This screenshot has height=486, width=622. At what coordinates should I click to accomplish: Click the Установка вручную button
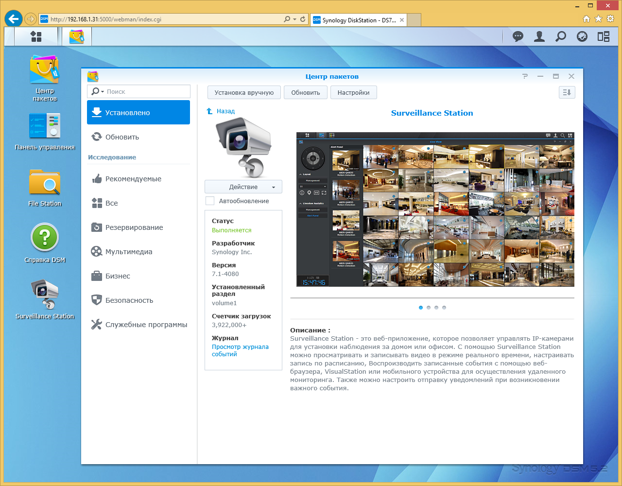tap(244, 92)
